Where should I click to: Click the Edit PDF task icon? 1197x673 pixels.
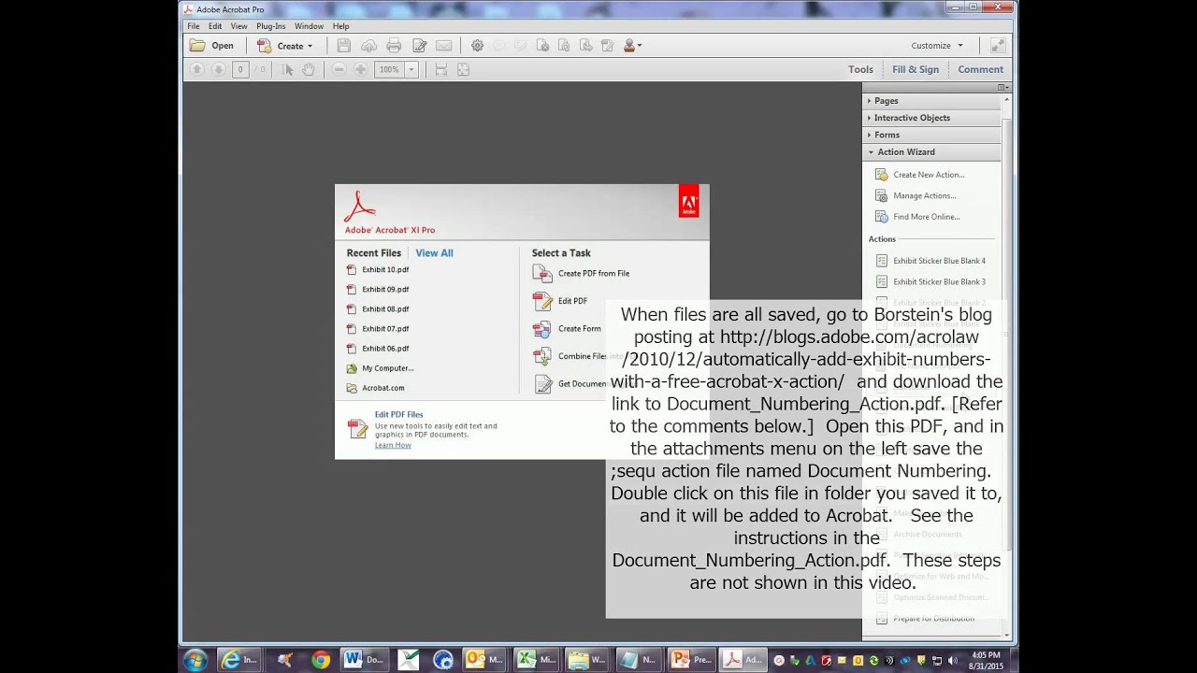click(x=542, y=301)
